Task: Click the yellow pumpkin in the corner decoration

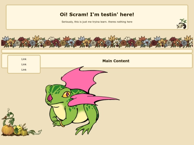Action: (x=18, y=130)
